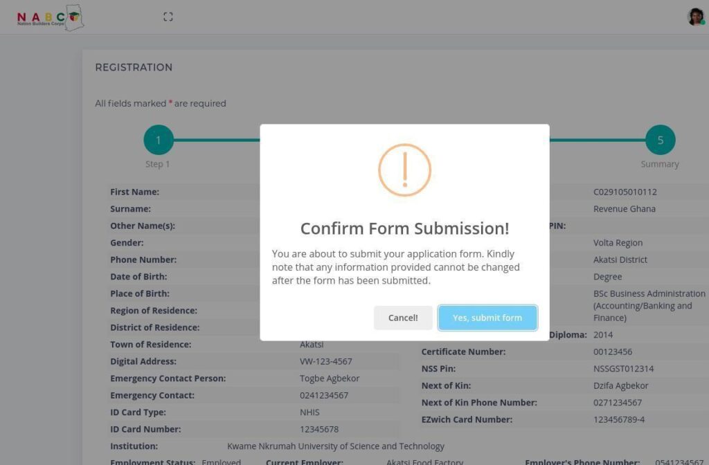Click the Summary step label
This screenshot has width=709, height=465.
point(659,165)
